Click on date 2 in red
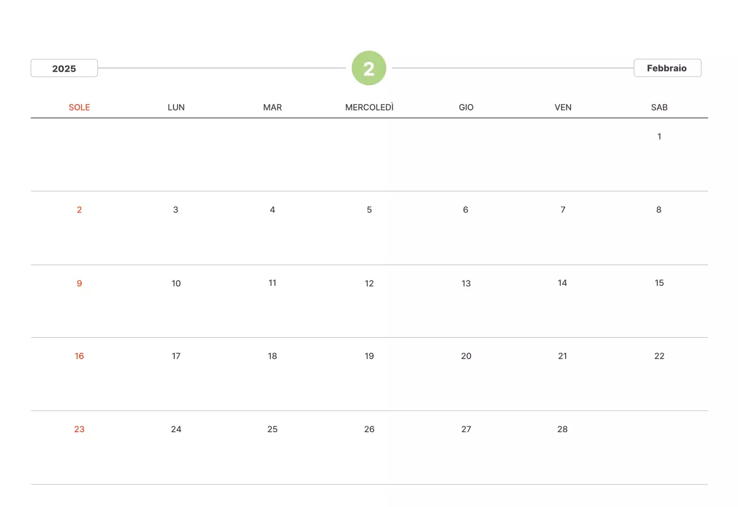Viewport: 738px width, 507px height. (80, 210)
